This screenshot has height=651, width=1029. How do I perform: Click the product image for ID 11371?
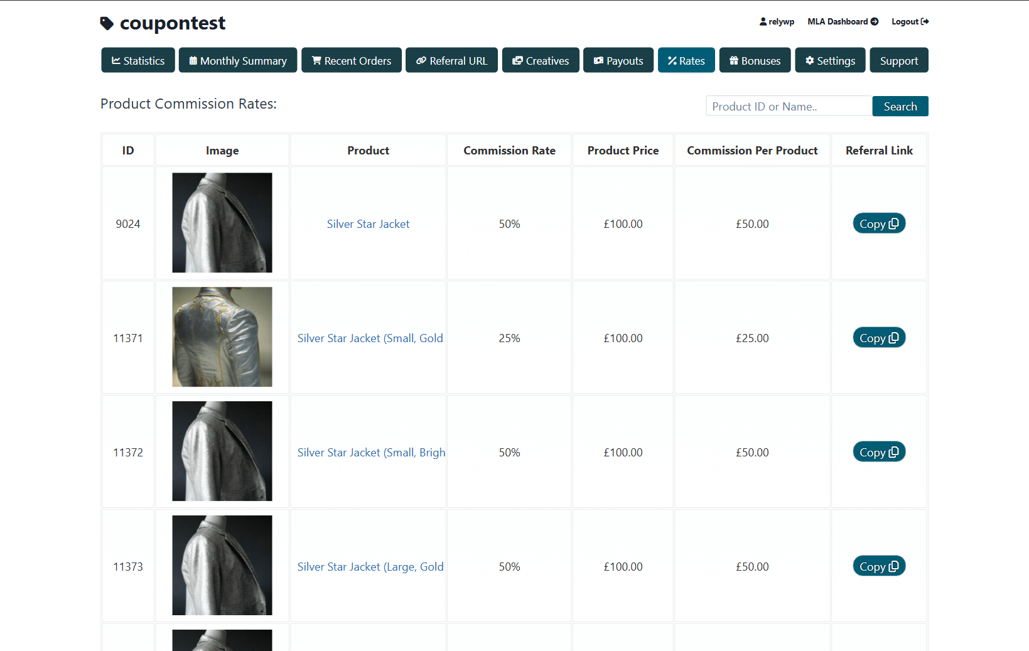[x=222, y=337]
